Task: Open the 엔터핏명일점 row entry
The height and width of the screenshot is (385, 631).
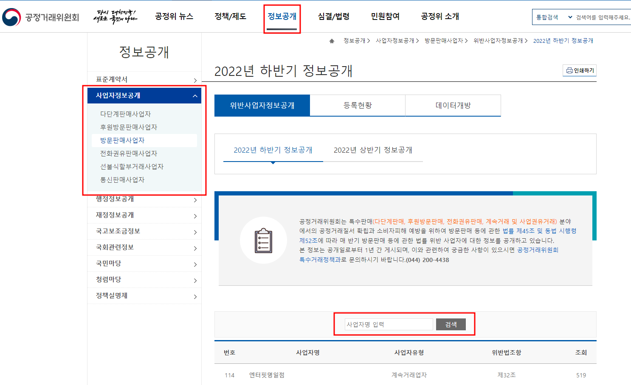Action: [x=267, y=375]
